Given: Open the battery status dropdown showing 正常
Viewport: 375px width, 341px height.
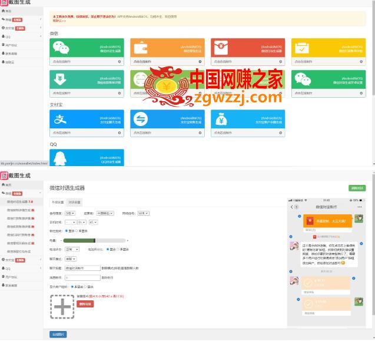Looking at the screenshot, I should [72, 249].
